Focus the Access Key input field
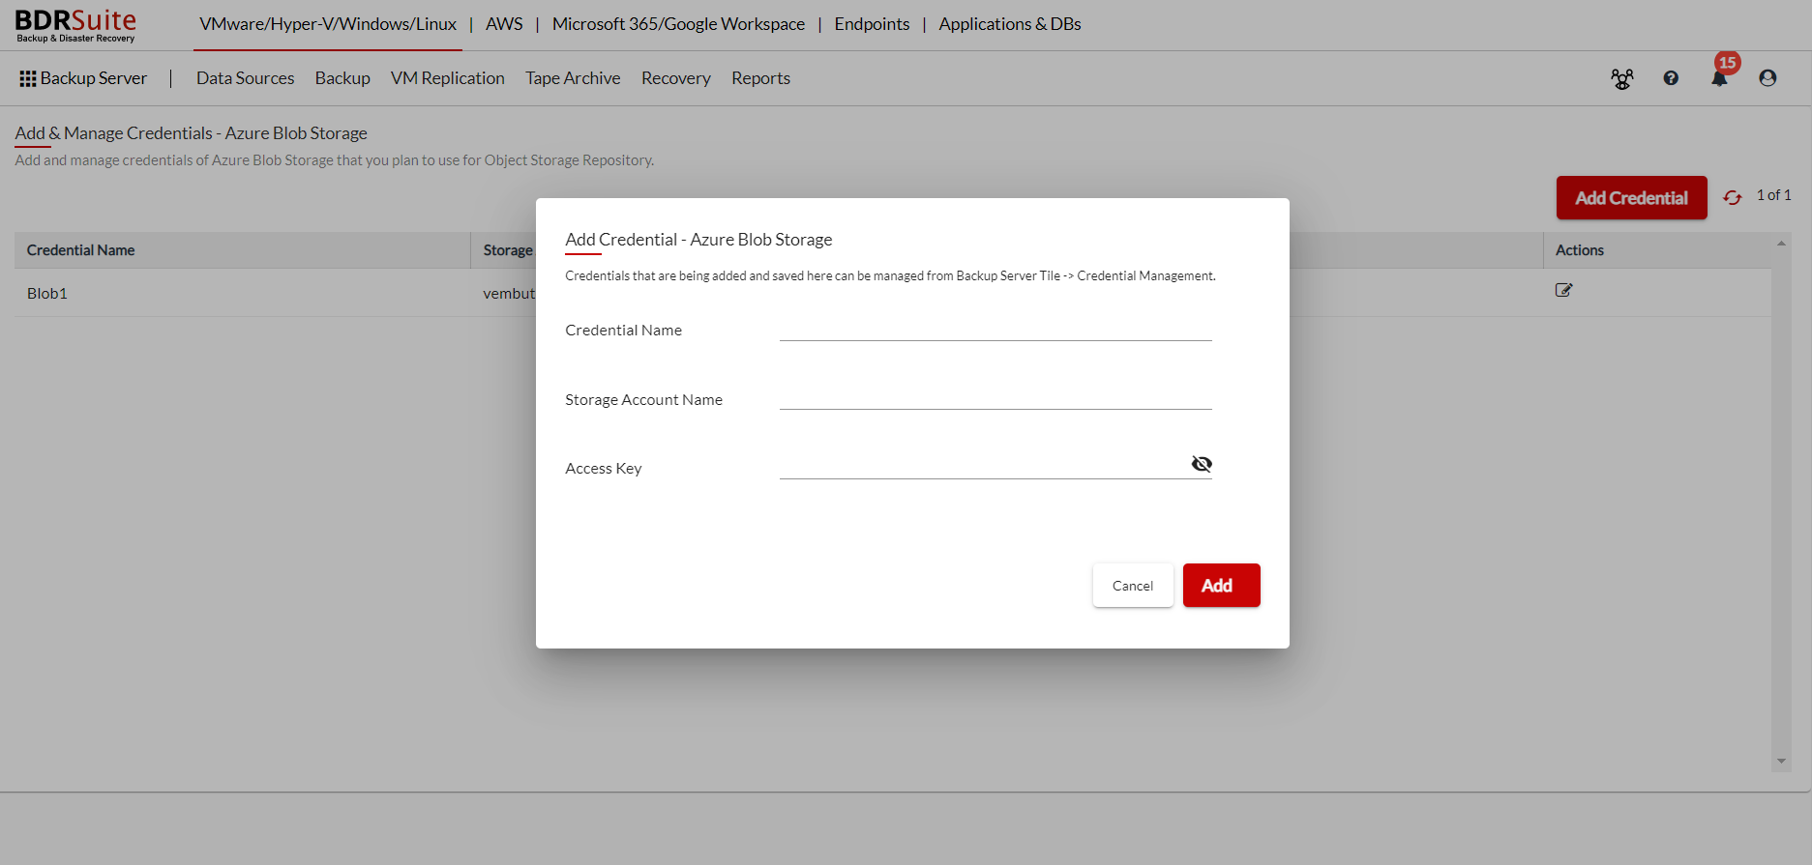Screen dimensions: 1812x865 [x=984, y=466]
